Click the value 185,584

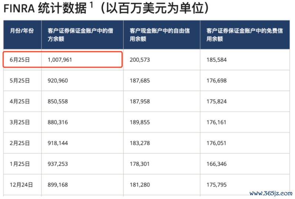[216, 60]
